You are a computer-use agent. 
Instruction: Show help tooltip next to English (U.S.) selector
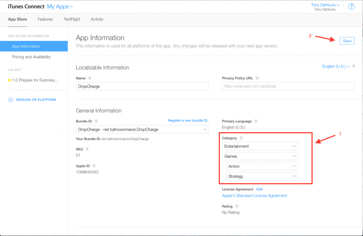pyautogui.click(x=354, y=66)
